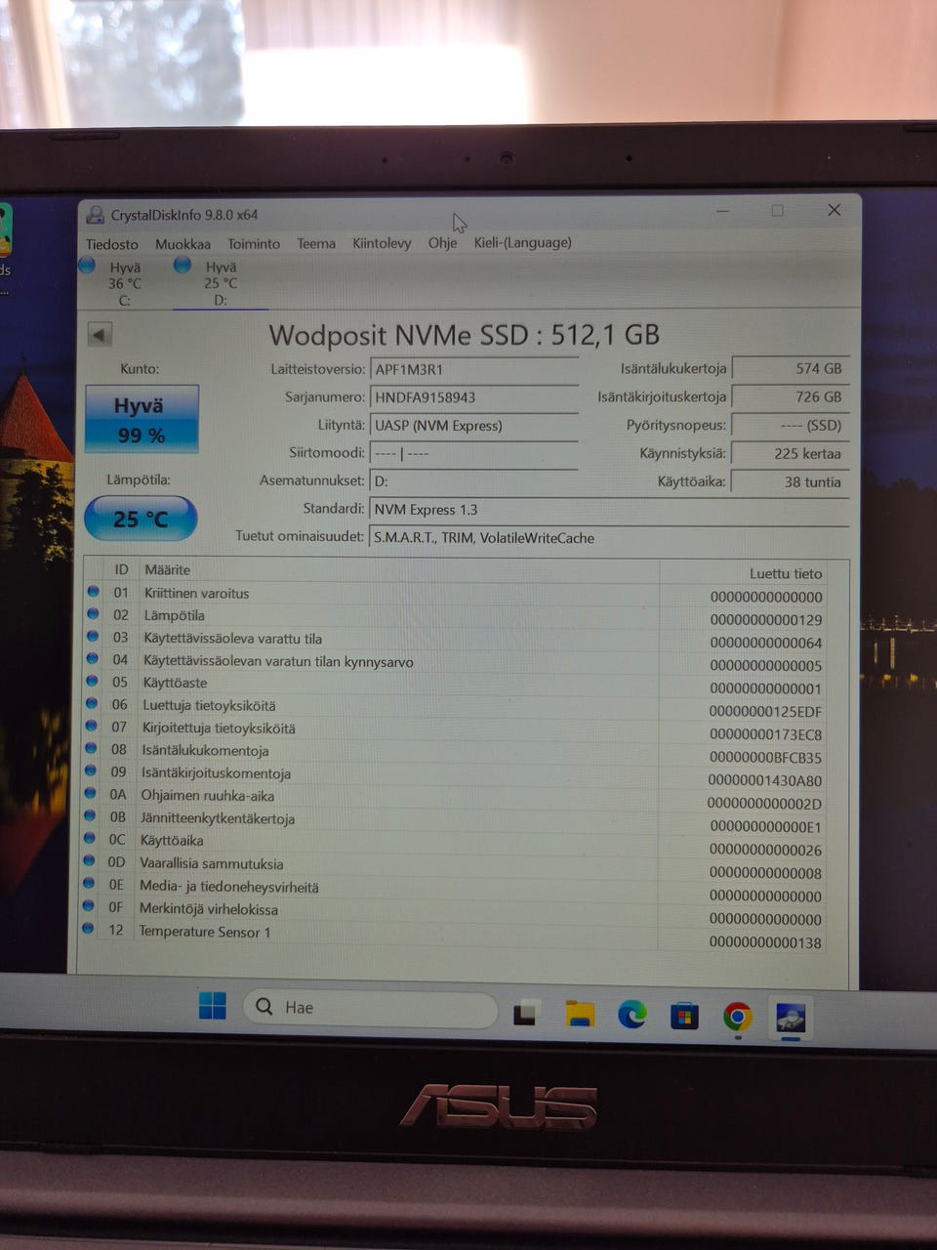Launch Microsoft Edge from the taskbar
The image size is (937, 1250).
coord(632,1016)
